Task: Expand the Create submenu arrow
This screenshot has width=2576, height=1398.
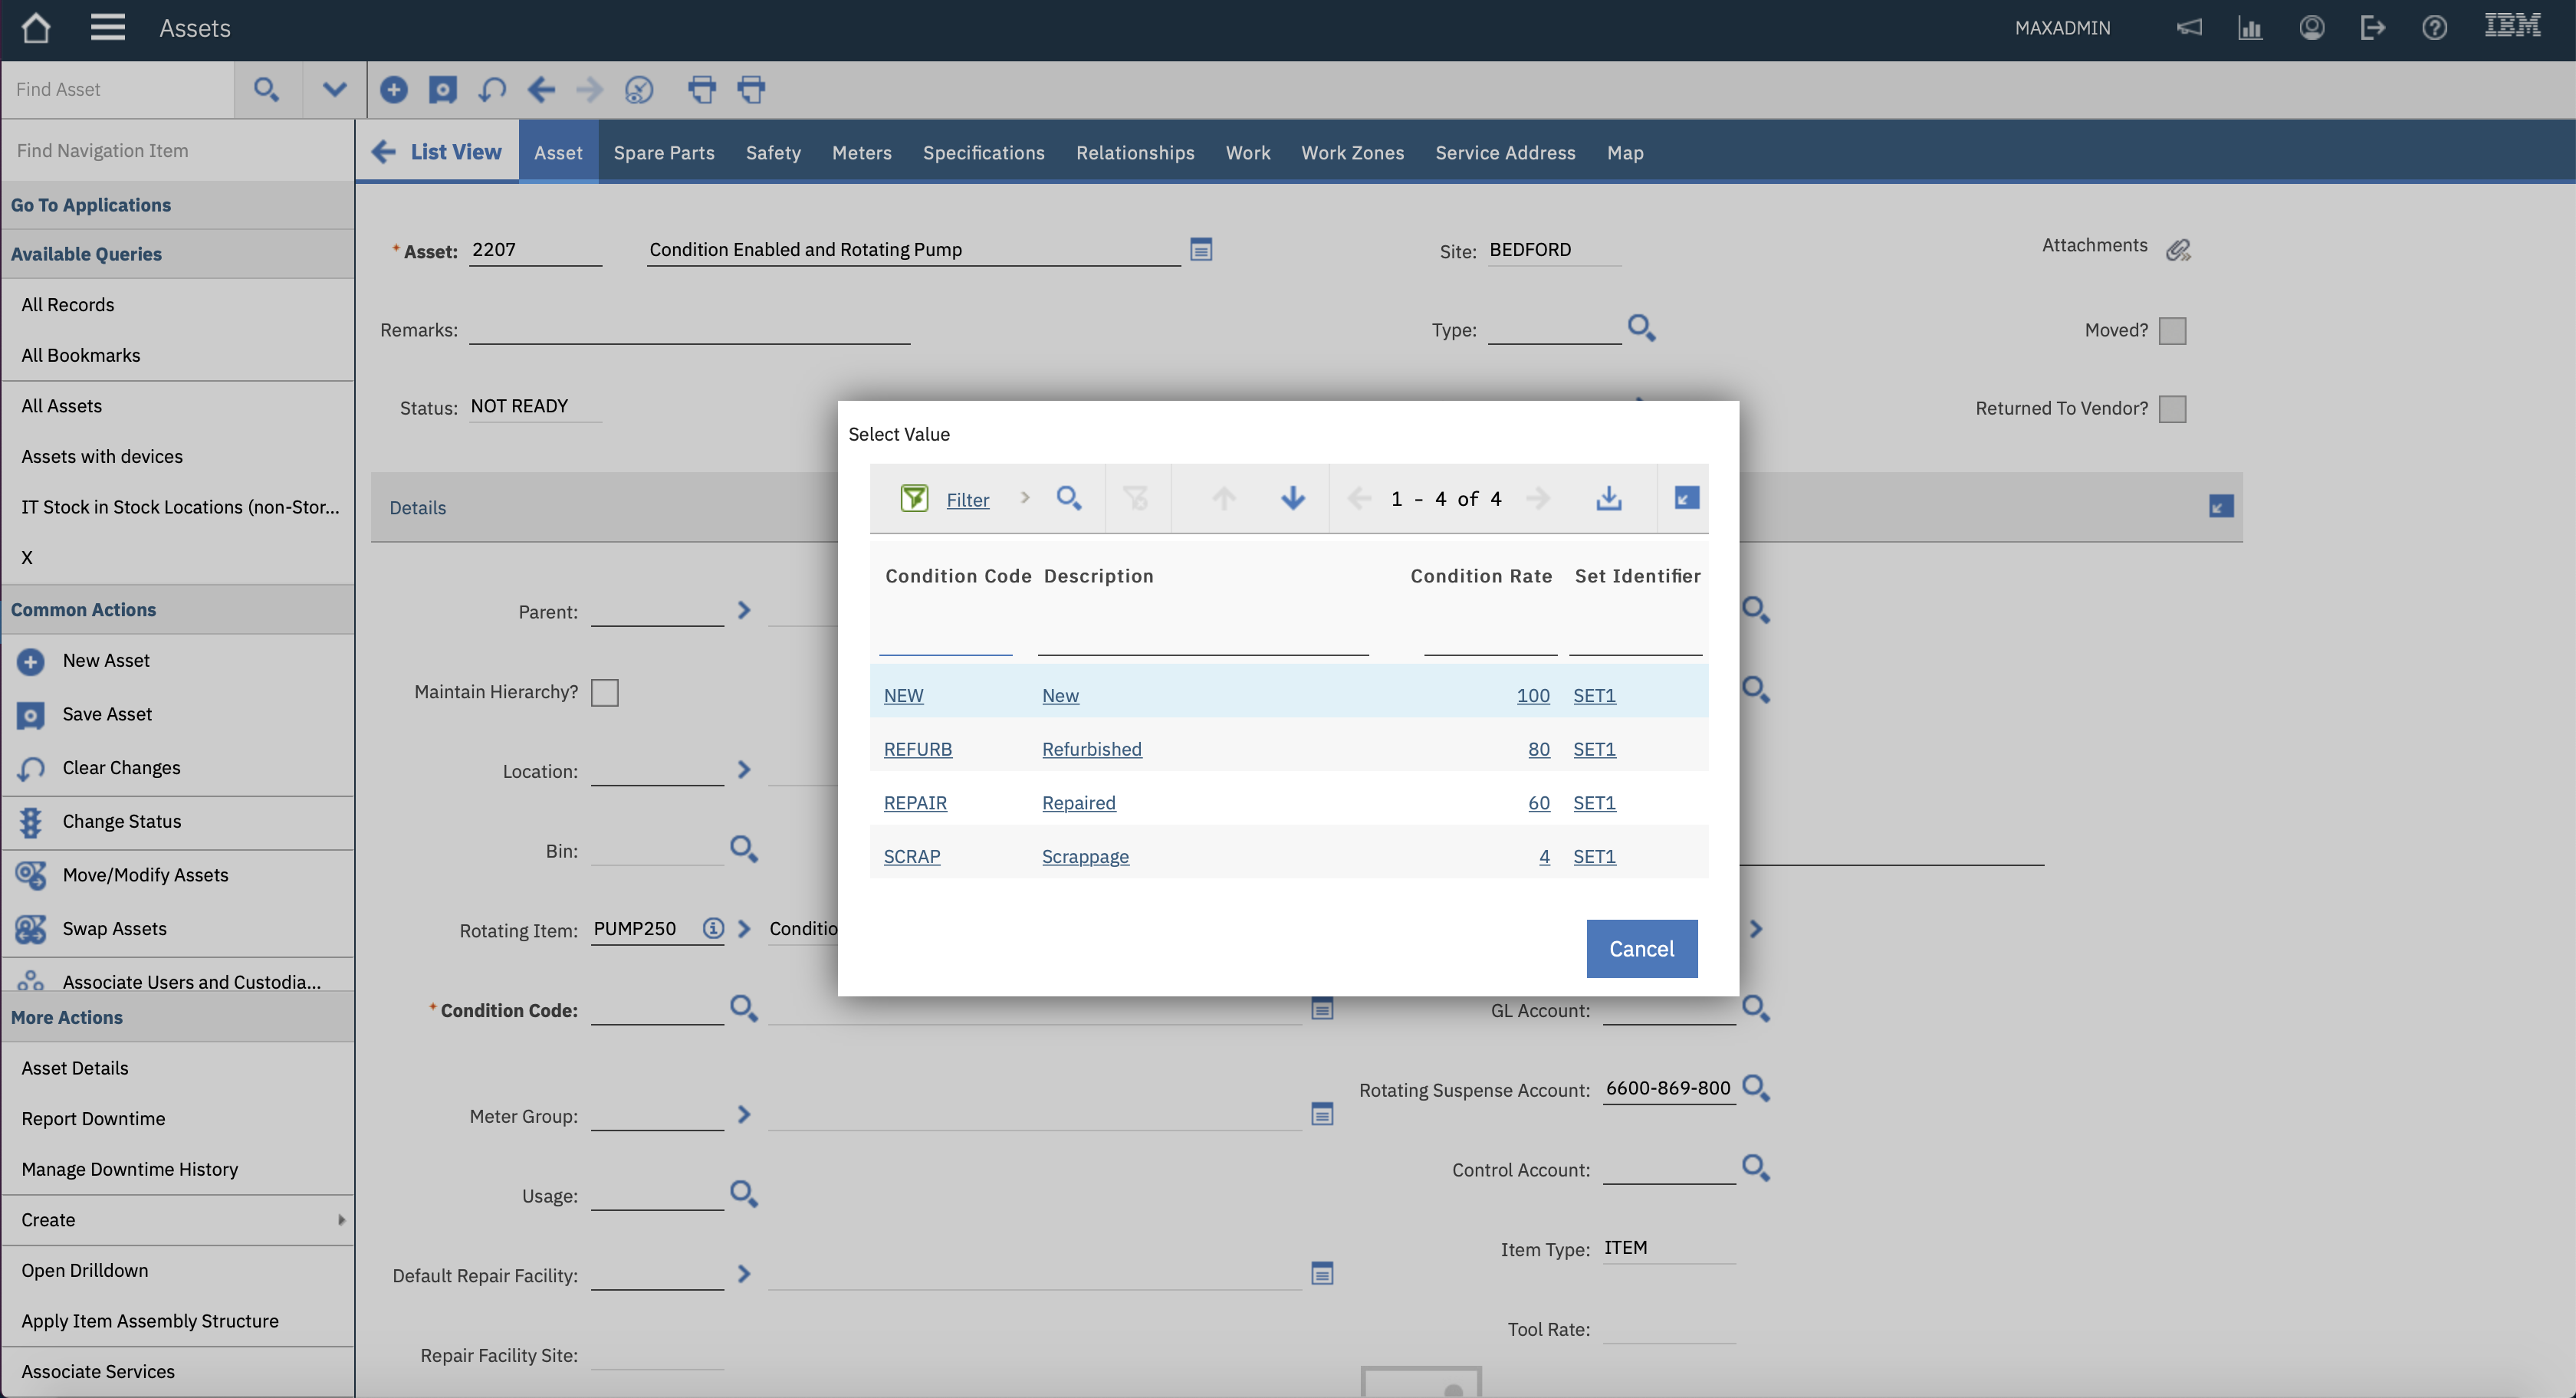Action: click(341, 1220)
